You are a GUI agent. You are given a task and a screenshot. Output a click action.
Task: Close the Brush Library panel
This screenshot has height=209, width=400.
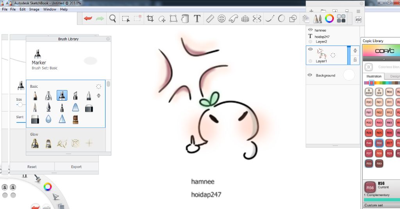click(108, 39)
